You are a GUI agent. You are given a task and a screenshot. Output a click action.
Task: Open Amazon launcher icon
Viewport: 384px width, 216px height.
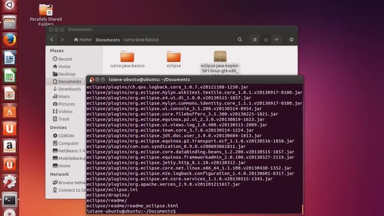[x=10, y=146]
